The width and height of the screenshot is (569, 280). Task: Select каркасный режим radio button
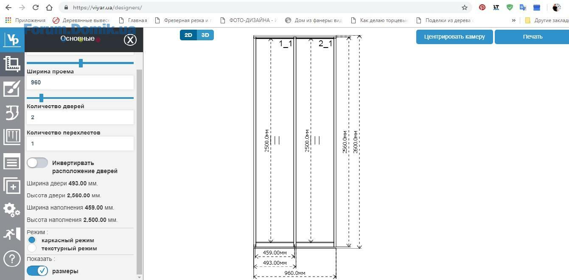tap(32, 240)
